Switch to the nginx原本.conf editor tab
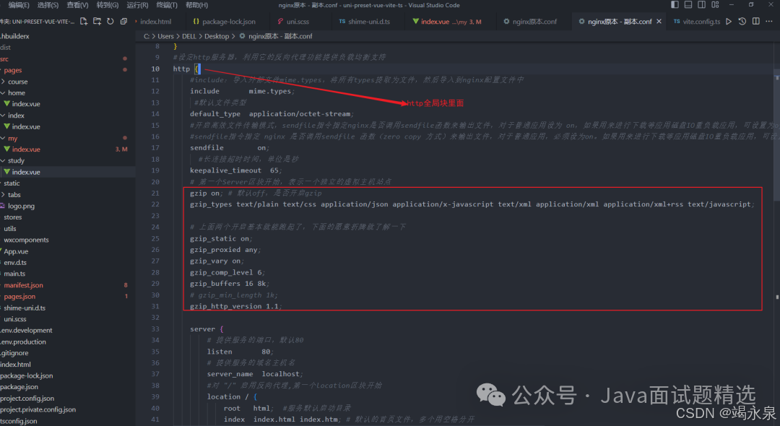Viewport: 780px width, 426px height. 534,22
